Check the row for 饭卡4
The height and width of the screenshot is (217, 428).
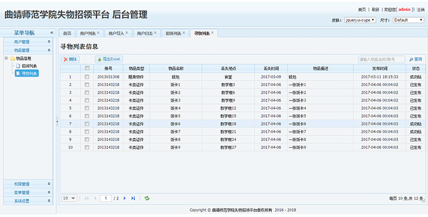coord(87,108)
